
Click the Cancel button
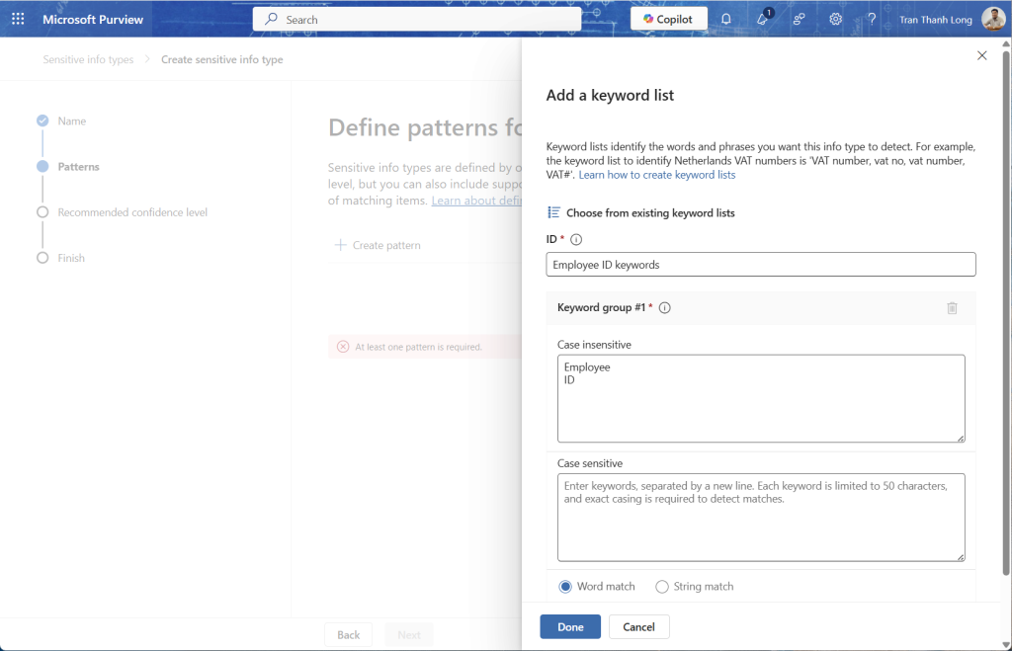[638, 626]
